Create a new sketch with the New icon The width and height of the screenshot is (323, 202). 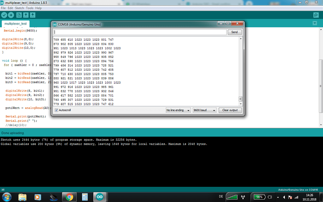[19, 15]
